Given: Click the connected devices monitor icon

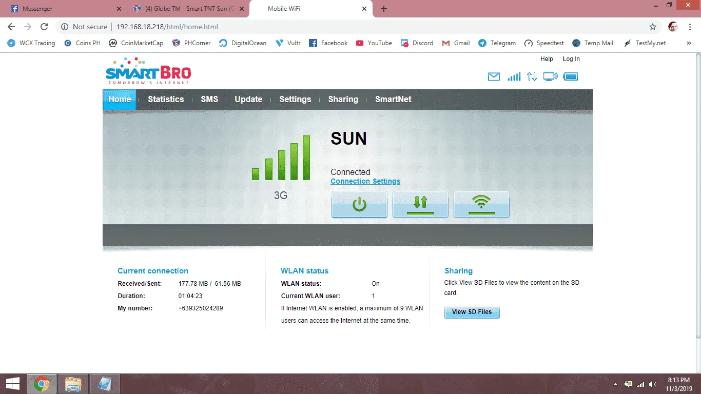Looking at the screenshot, I should [550, 76].
